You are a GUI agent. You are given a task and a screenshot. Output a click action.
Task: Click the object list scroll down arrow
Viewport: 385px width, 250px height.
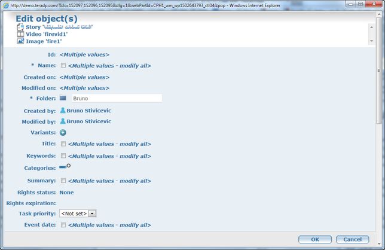371,41
